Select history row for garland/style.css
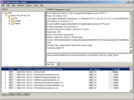The height and width of the screenshot is (100, 134). 65,77
